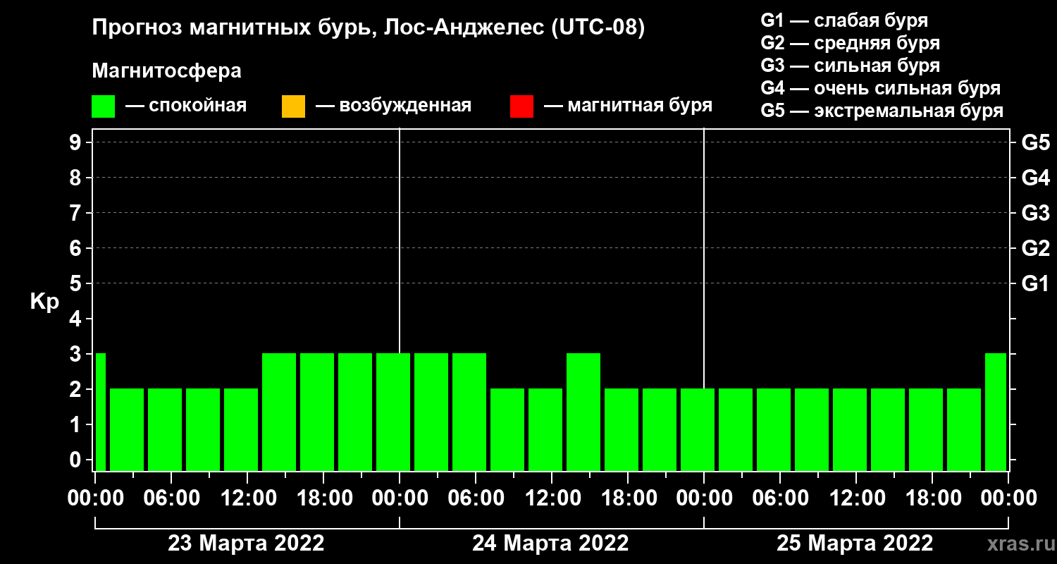Image resolution: width=1057 pixels, height=564 pixels.
Task: Click the '— возбужденная' legend label
Action: point(393,106)
